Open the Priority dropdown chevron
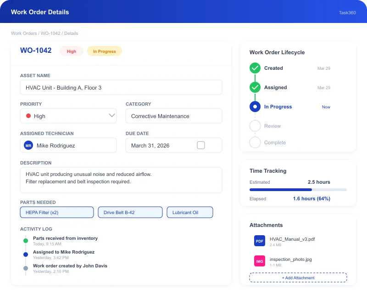367x294 pixels. [111, 116]
